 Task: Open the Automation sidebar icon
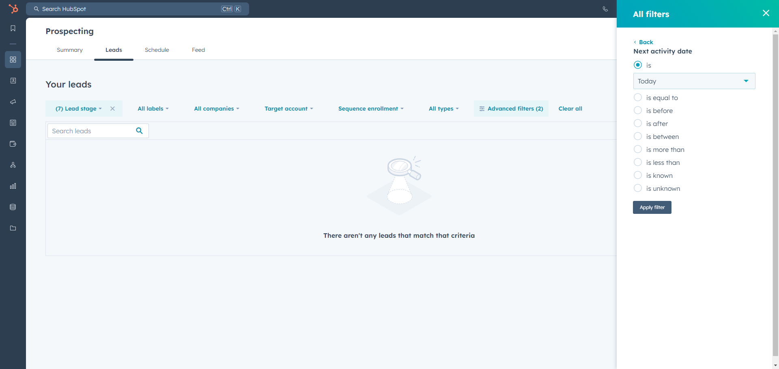[13, 165]
